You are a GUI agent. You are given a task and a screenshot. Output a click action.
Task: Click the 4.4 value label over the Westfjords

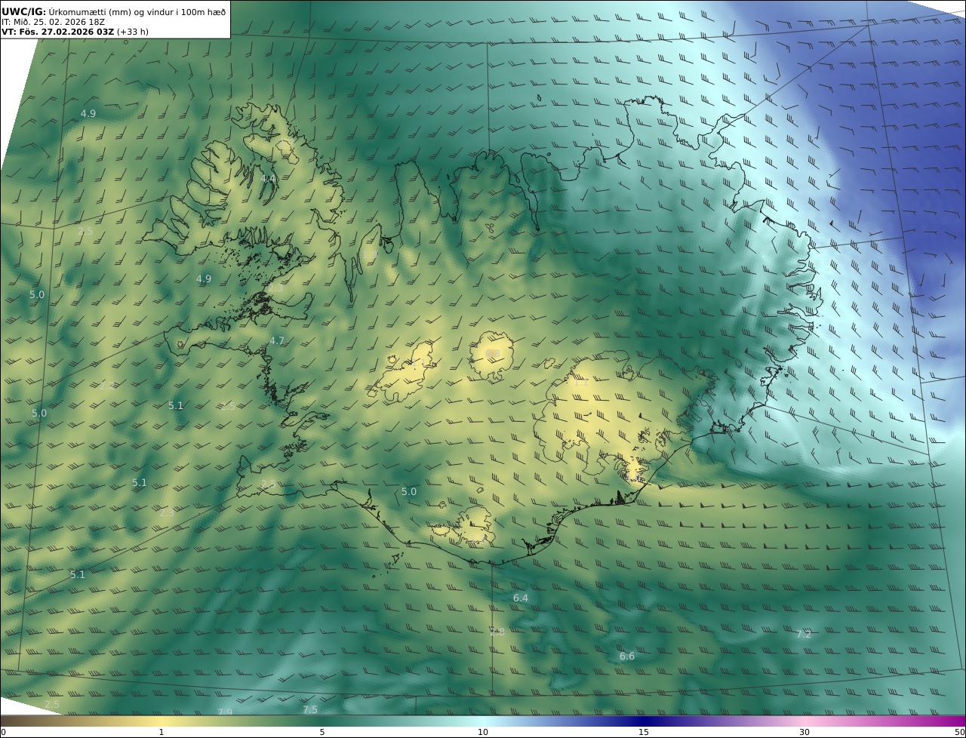pos(268,178)
